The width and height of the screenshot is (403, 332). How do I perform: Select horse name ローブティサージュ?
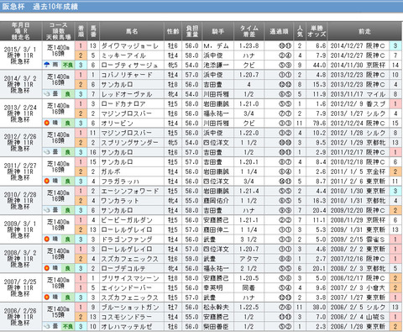[x=129, y=65]
